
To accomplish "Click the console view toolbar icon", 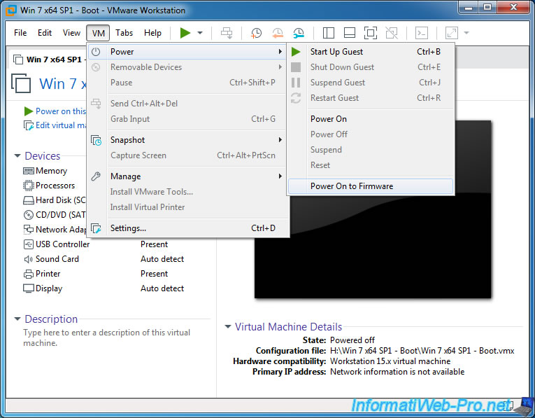I will (422, 33).
